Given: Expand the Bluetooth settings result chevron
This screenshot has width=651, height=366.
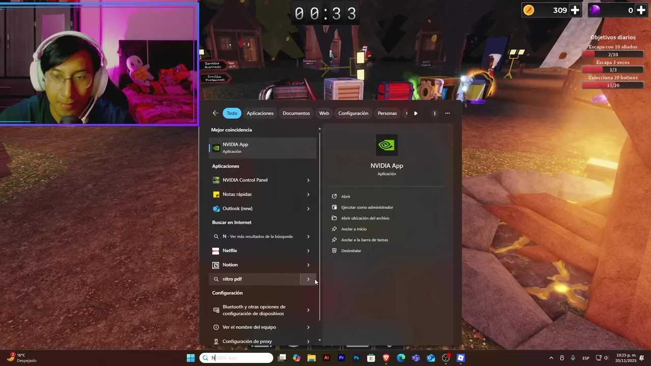Looking at the screenshot, I should (308, 310).
